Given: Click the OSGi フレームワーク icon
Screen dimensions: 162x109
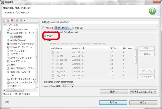Looking at the screenshot, I should [x=8, y=72].
